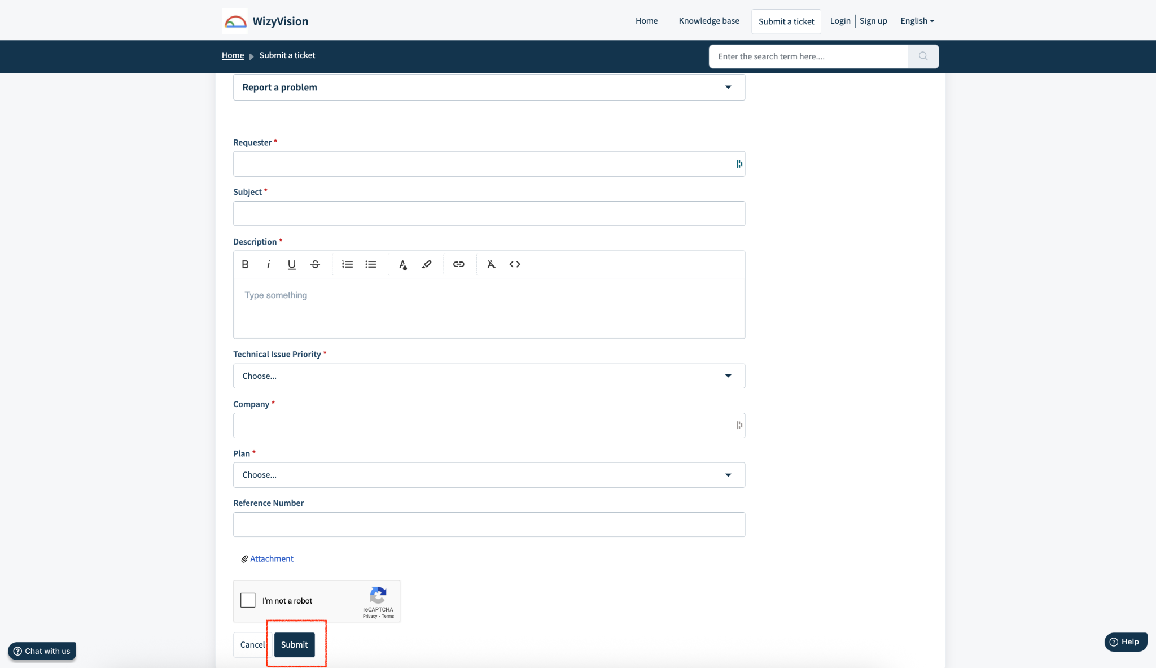The image size is (1156, 668).
Task: Insert an ordered numbered list
Action: (347, 264)
